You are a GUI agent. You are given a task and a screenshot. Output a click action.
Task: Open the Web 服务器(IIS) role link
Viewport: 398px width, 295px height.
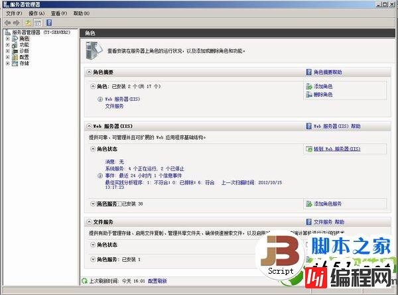pos(122,99)
